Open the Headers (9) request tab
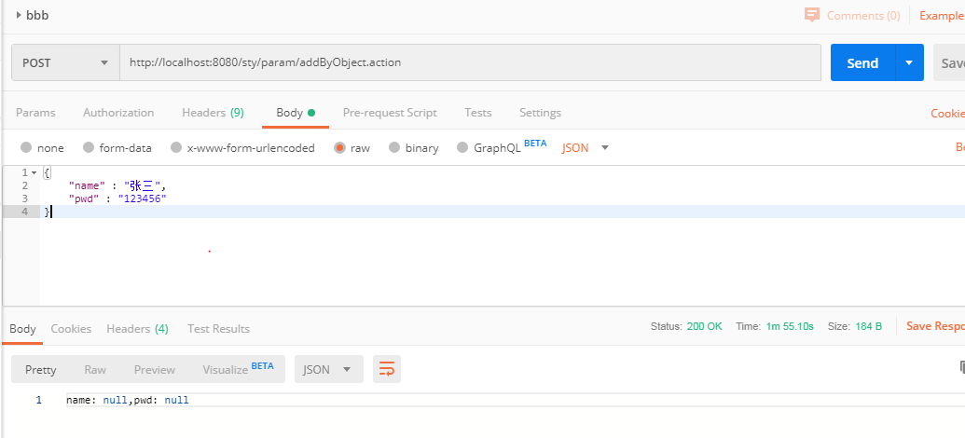Image resolution: width=965 pixels, height=438 pixels. [x=213, y=113]
